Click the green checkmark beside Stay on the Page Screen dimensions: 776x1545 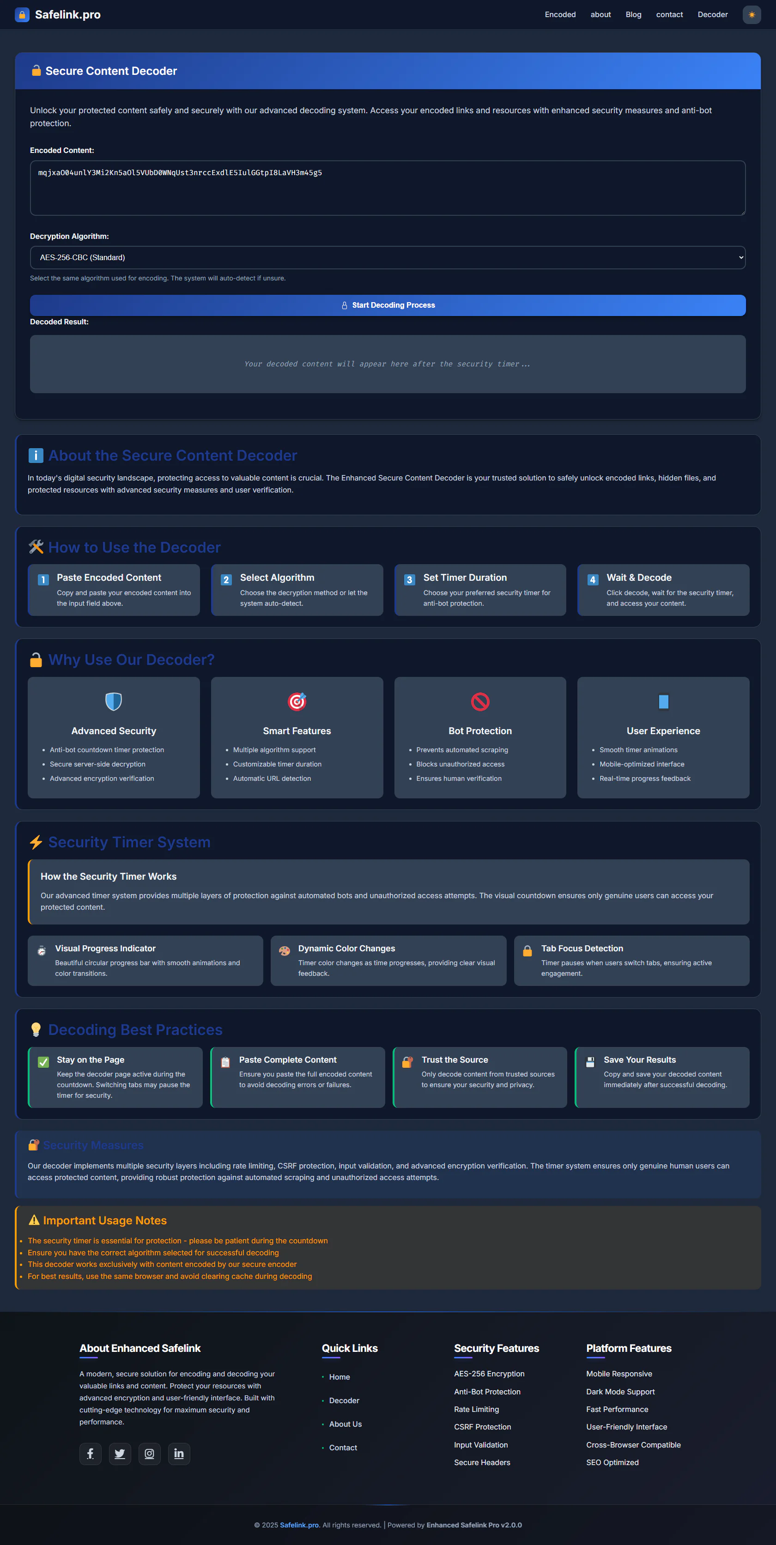click(43, 1062)
